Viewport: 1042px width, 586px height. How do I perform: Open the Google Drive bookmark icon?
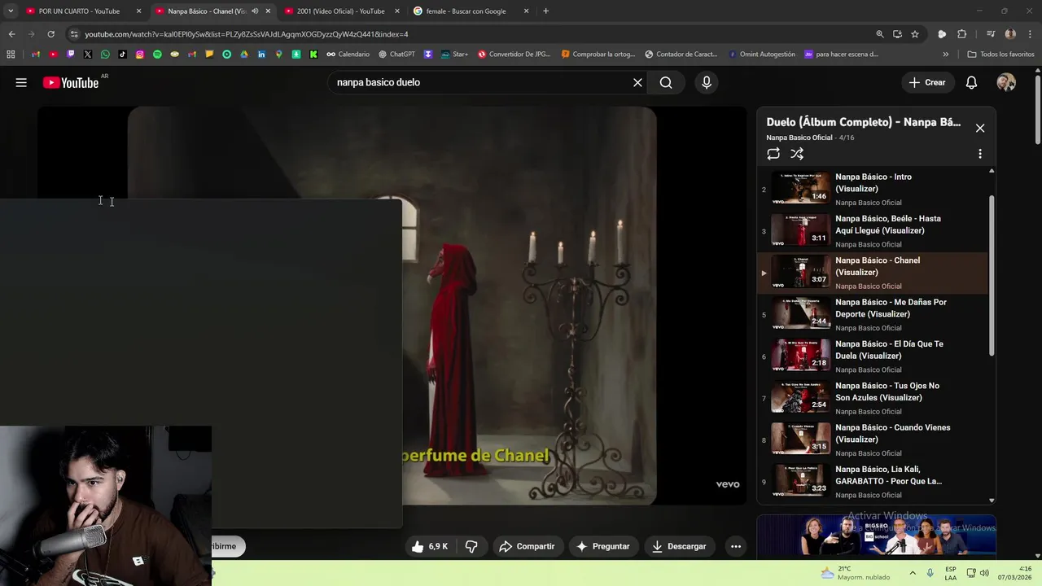click(244, 55)
